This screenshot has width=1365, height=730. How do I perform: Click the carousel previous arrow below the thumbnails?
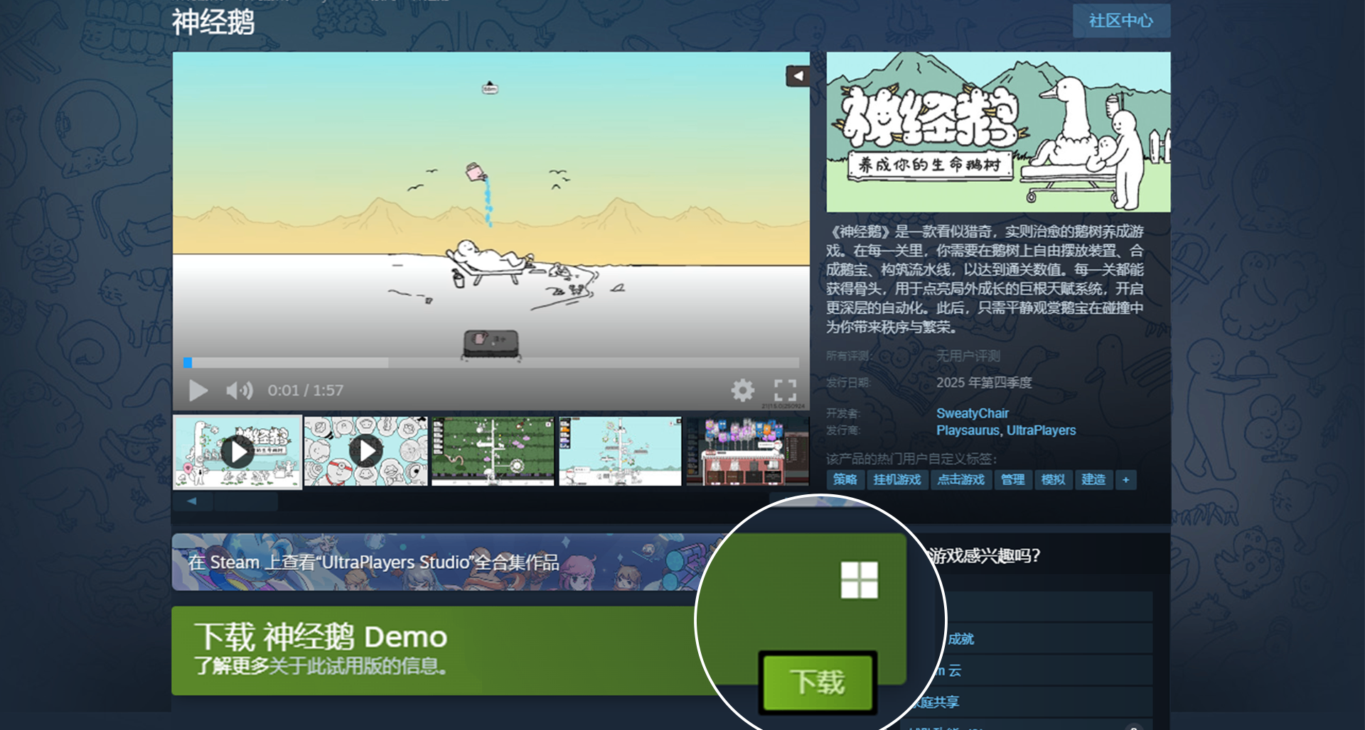pos(192,501)
